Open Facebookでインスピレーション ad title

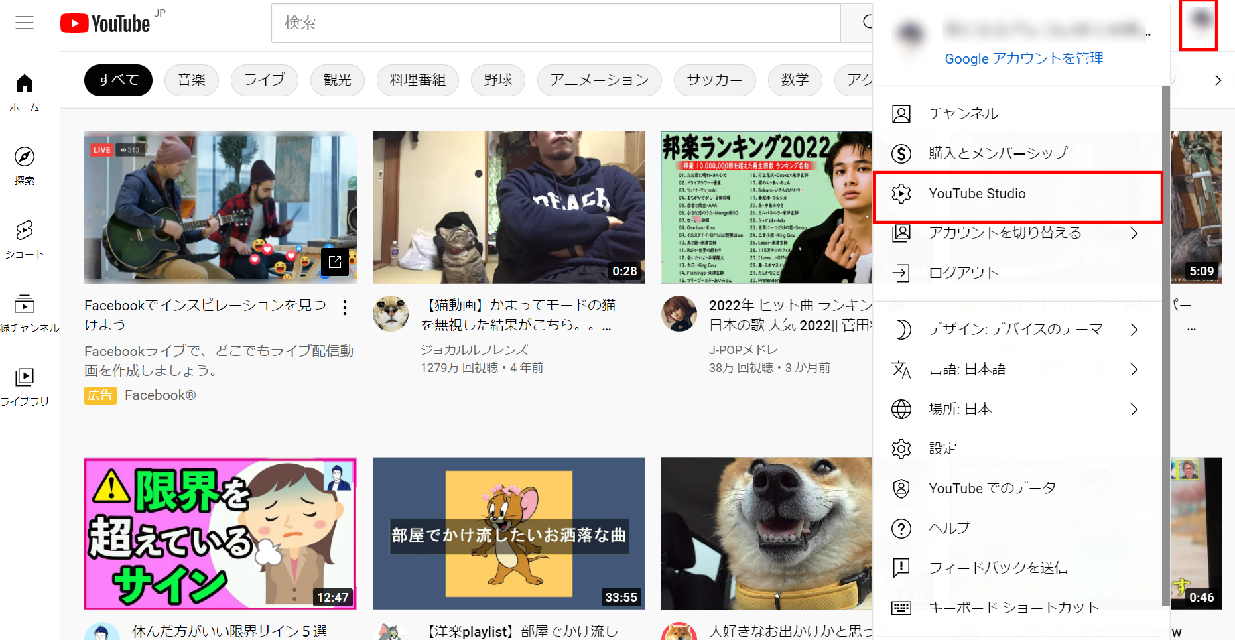click(206, 315)
